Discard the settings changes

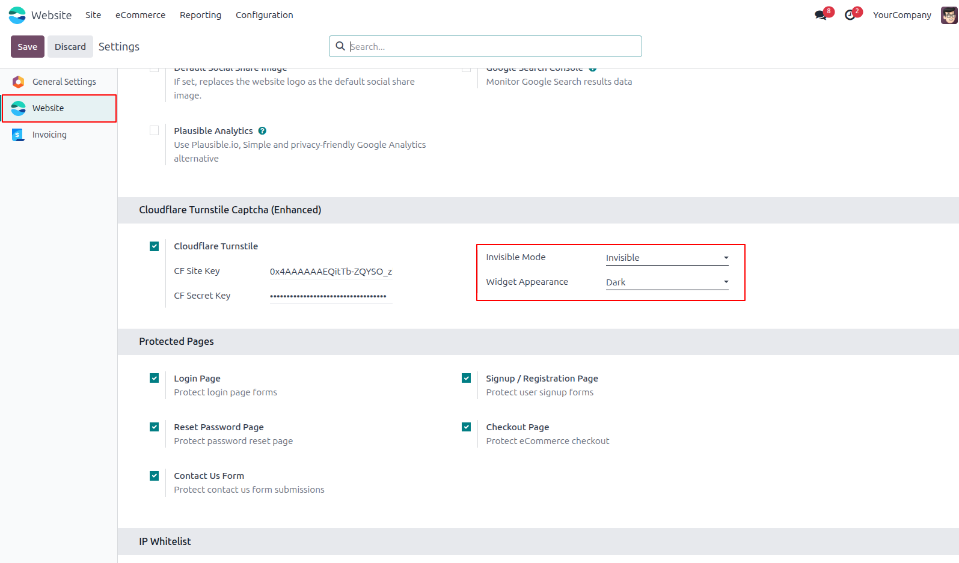click(x=70, y=47)
